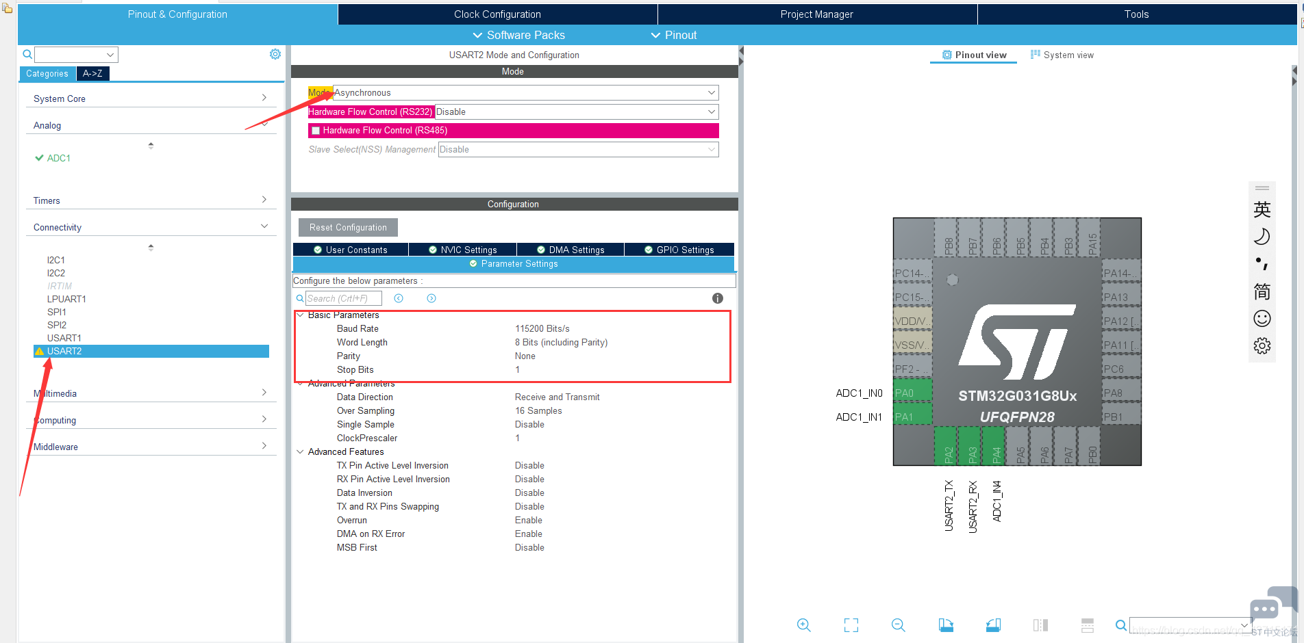Open the Software Packs menu
The width and height of the screenshot is (1304, 643).
(x=518, y=35)
